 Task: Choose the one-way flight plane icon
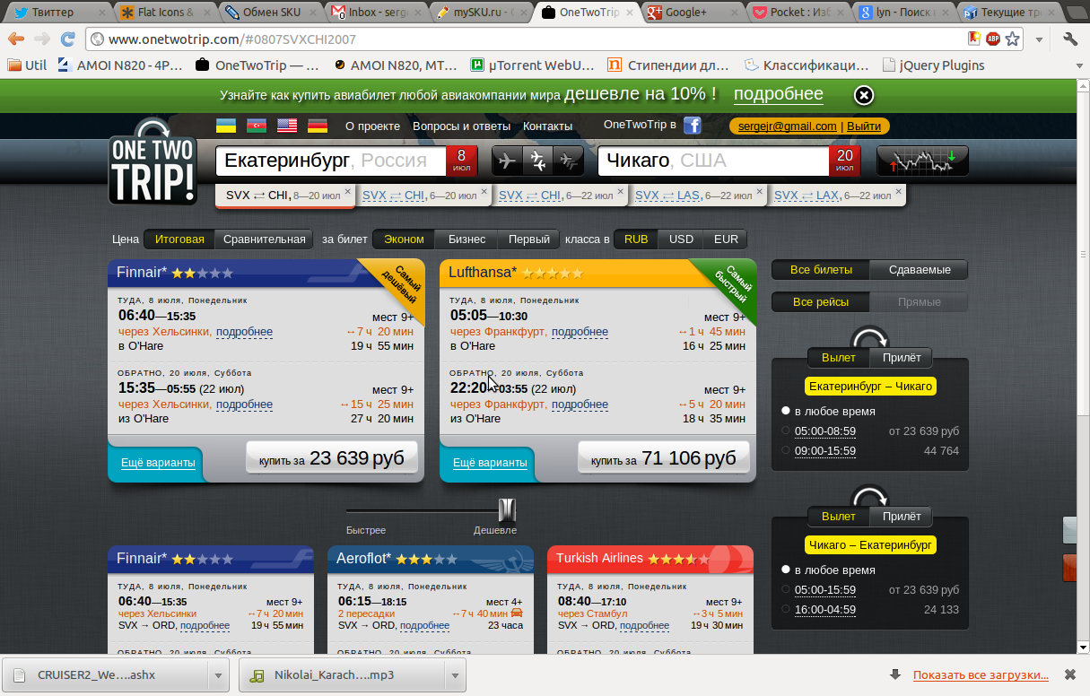click(507, 161)
